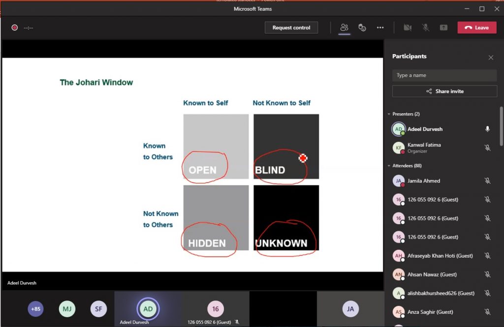Click the Share invite button
The image size is (504, 327).
click(x=444, y=91)
